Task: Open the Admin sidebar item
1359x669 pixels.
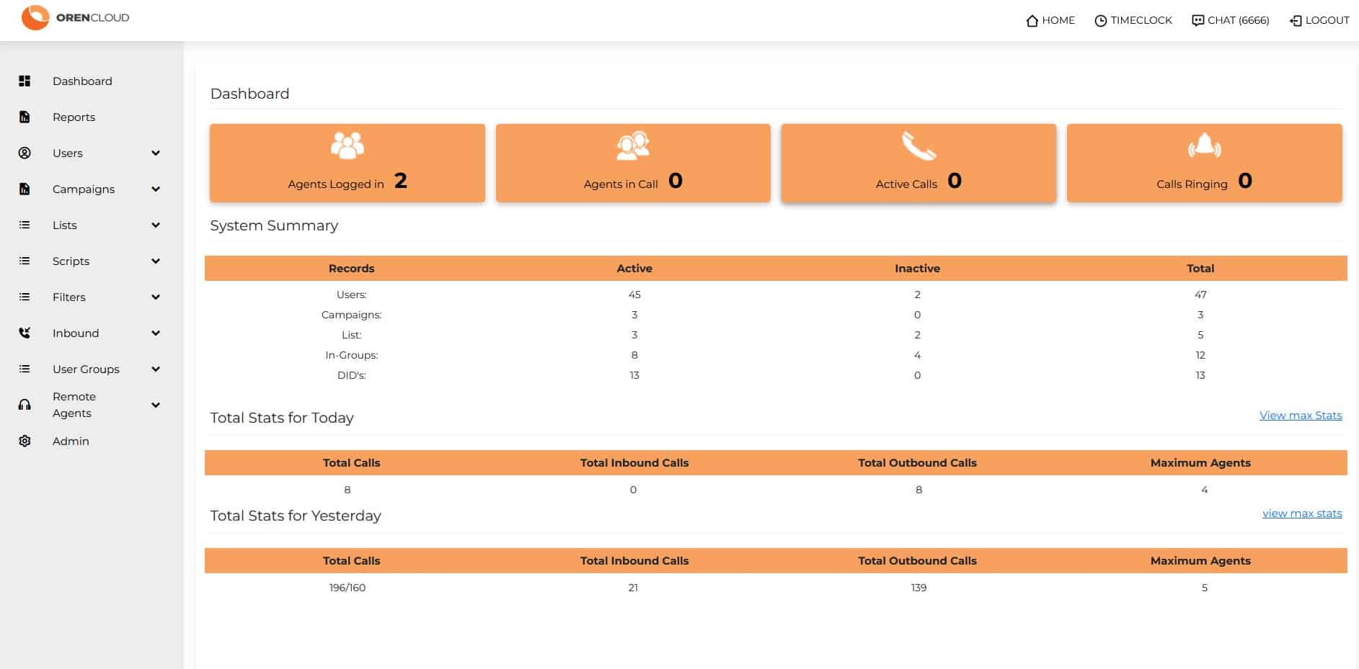Action: pyautogui.click(x=71, y=441)
